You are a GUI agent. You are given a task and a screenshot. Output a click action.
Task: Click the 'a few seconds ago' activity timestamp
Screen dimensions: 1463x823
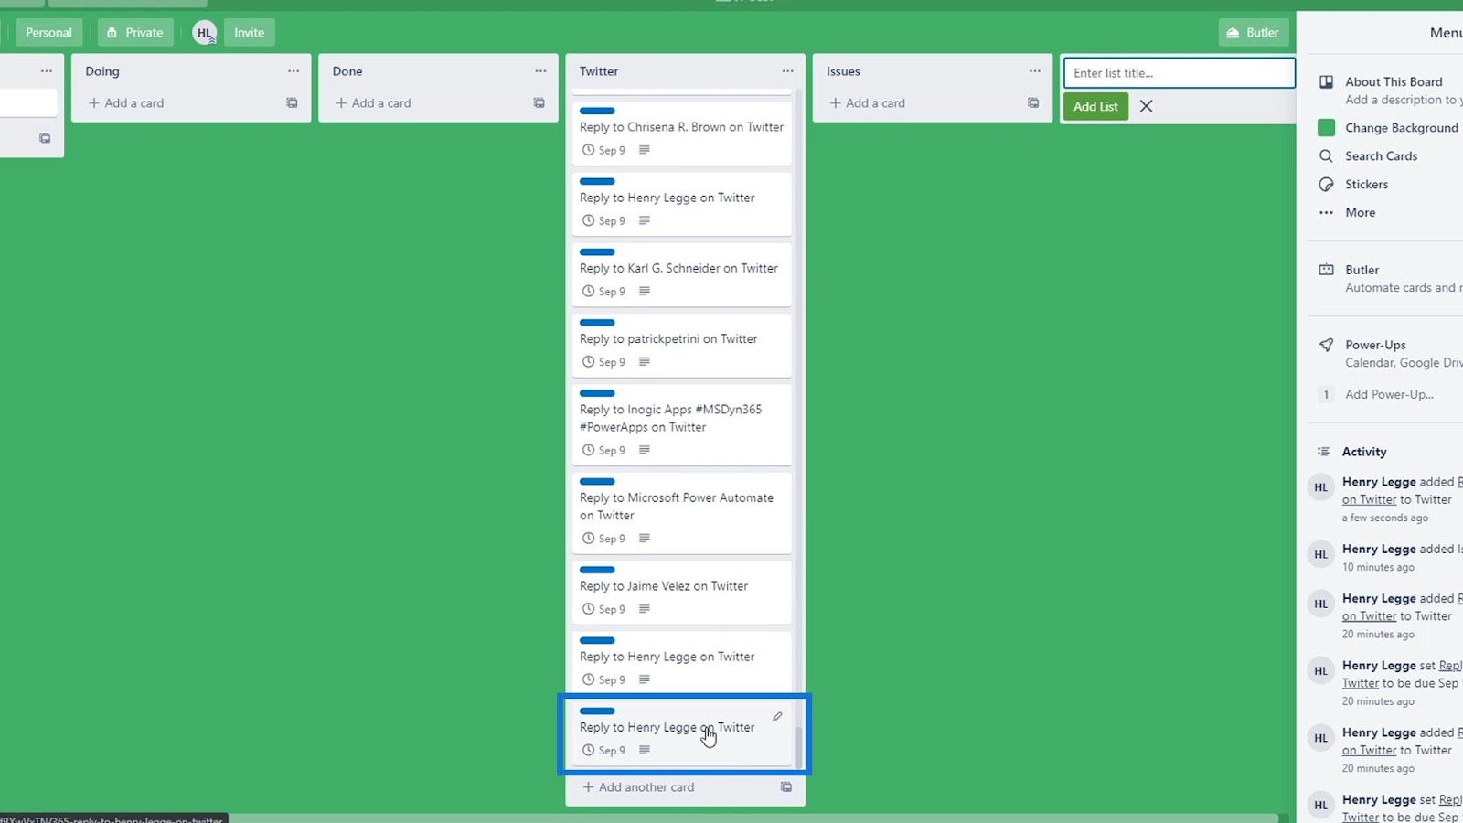point(1384,518)
